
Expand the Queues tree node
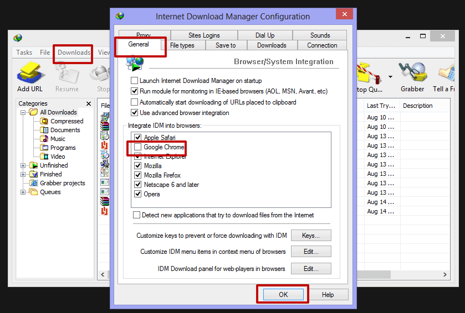(23, 192)
